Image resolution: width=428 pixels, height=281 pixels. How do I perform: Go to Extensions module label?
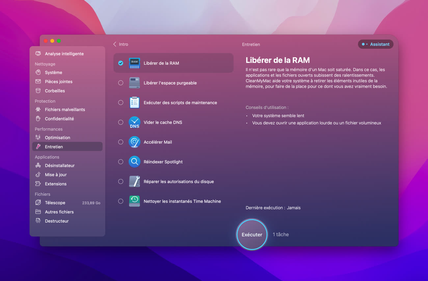[x=56, y=184]
